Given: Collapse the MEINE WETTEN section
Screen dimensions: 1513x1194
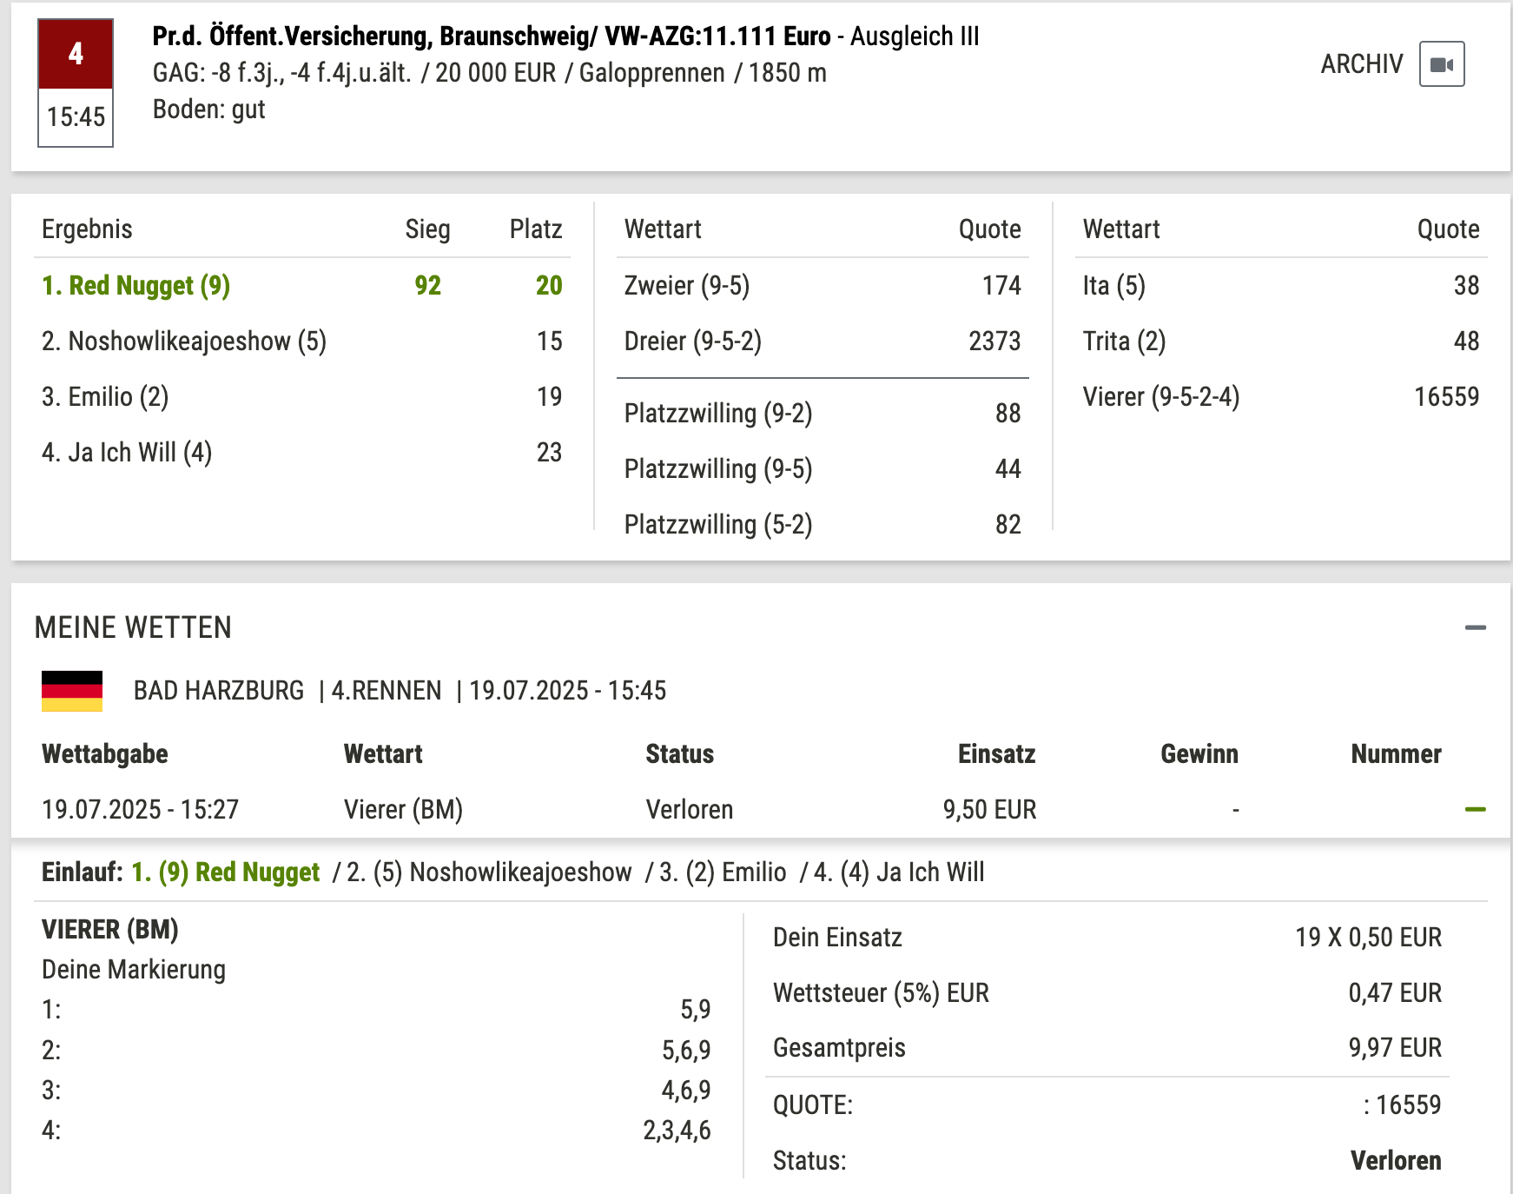Looking at the screenshot, I should click(1475, 627).
